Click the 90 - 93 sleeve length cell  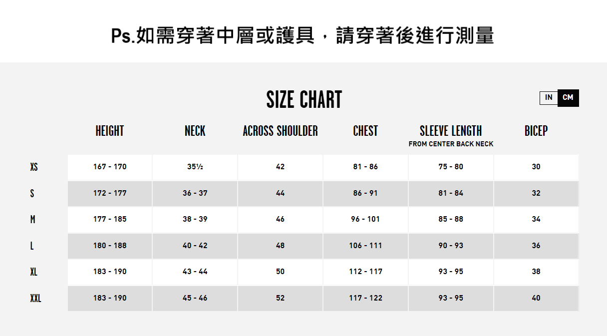[x=451, y=246]
